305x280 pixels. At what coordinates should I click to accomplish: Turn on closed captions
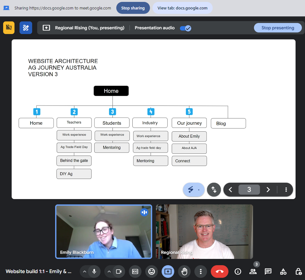click(135, 271)
